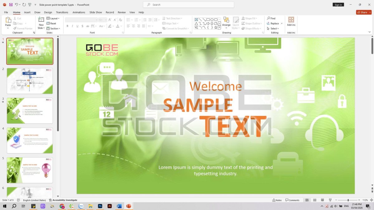Switch to the Transitions tab
Screen dimensions: 374x210
pyautogui.click(x=62, y=12)
